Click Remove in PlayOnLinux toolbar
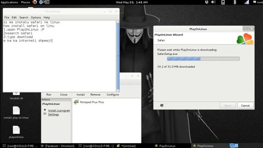 tap(95, 95)
